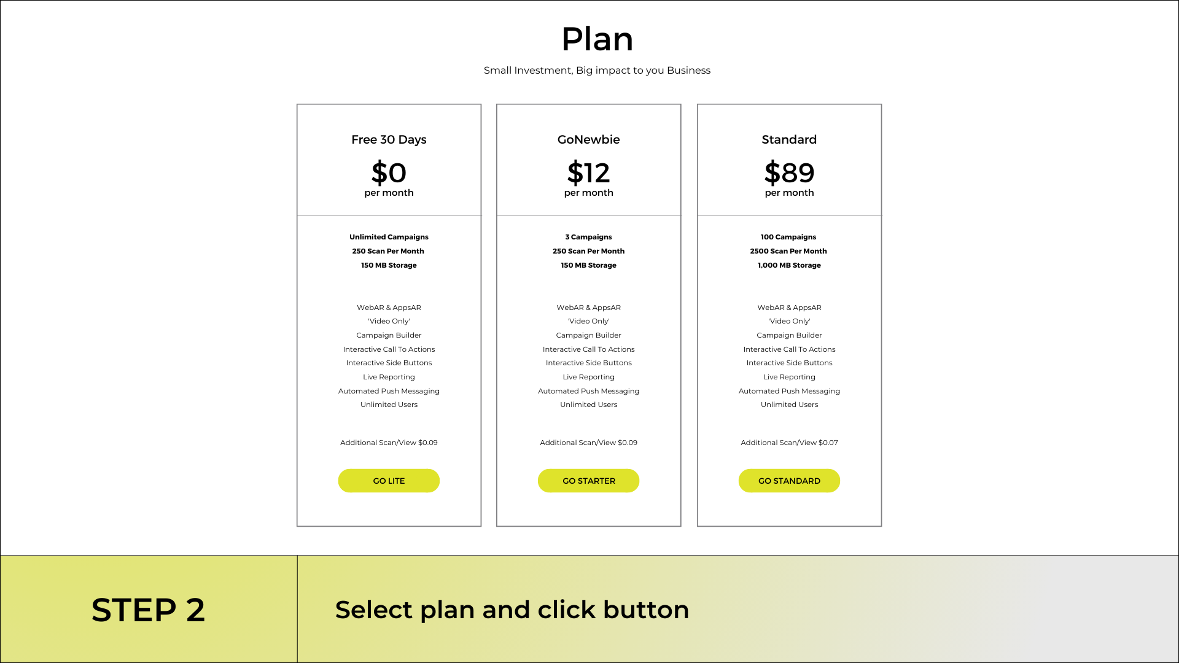
Task: Choose the GO STANDARD button
Action: tap(789, 481)
